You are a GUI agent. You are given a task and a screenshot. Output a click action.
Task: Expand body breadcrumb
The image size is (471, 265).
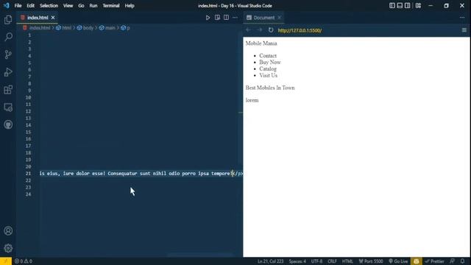point(88,28)
